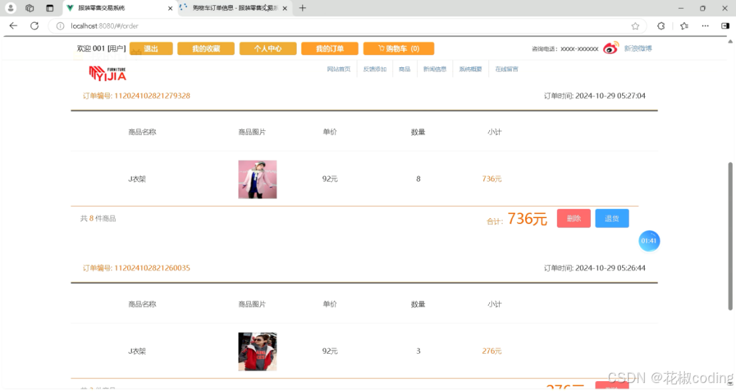Click quantity 8 in the first order

pos(418,179)
